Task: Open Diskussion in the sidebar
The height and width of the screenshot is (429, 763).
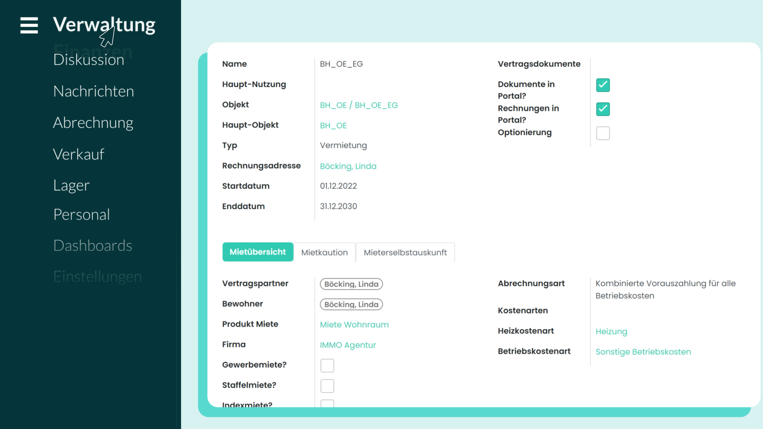Action: [x=89, y=60]
